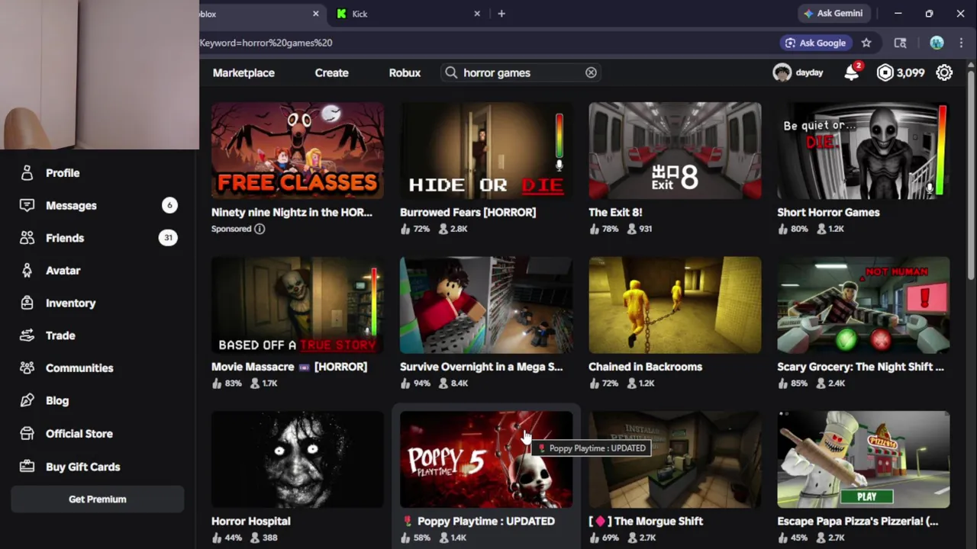Close the Roblox tab
Image resolution: width=977 pixels, height=549 pixels.
click(x=315, y=13)
